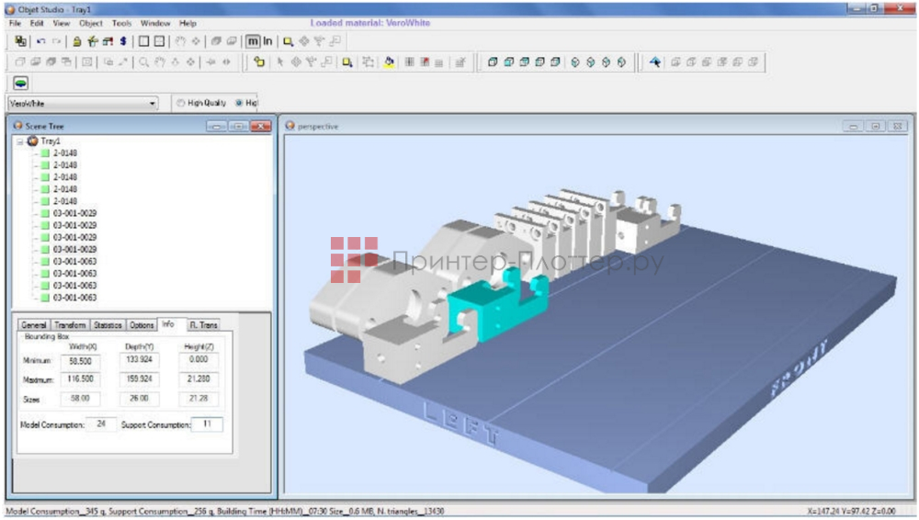Open the File menu
This screenshot has height=520, width=919.
tap(15, 23)
